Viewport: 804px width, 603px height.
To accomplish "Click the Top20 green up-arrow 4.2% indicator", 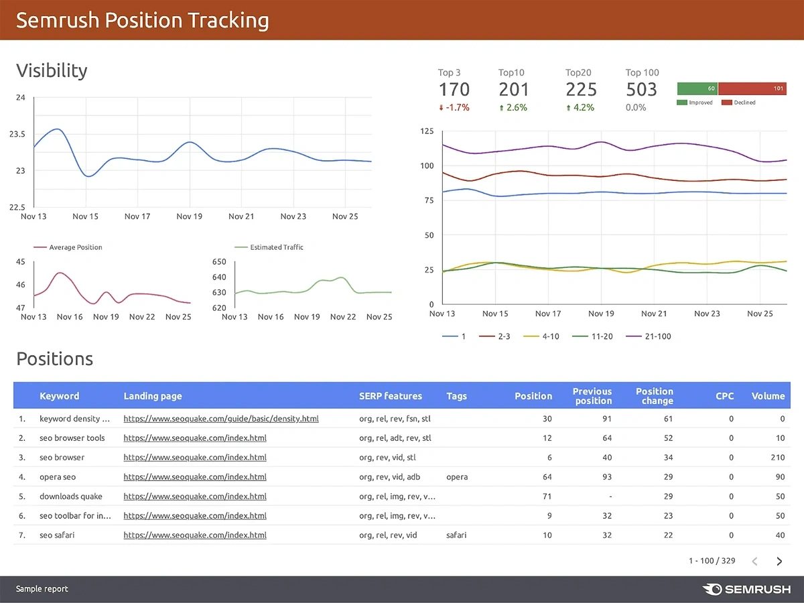I will (580, 107).
